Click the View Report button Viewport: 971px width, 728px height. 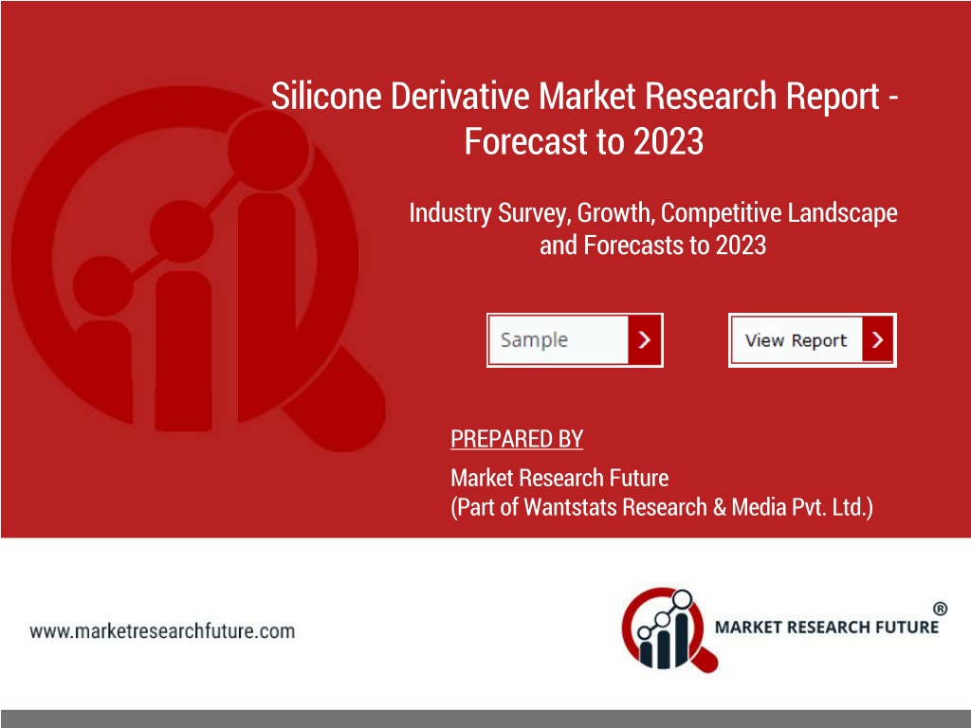[813, 340]
